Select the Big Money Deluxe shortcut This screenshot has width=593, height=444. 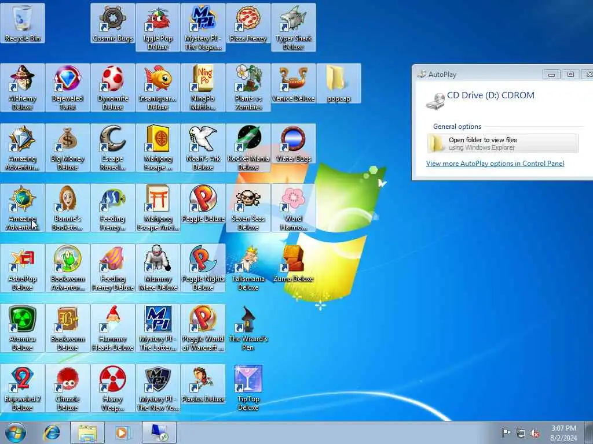(x=68, y=147)
